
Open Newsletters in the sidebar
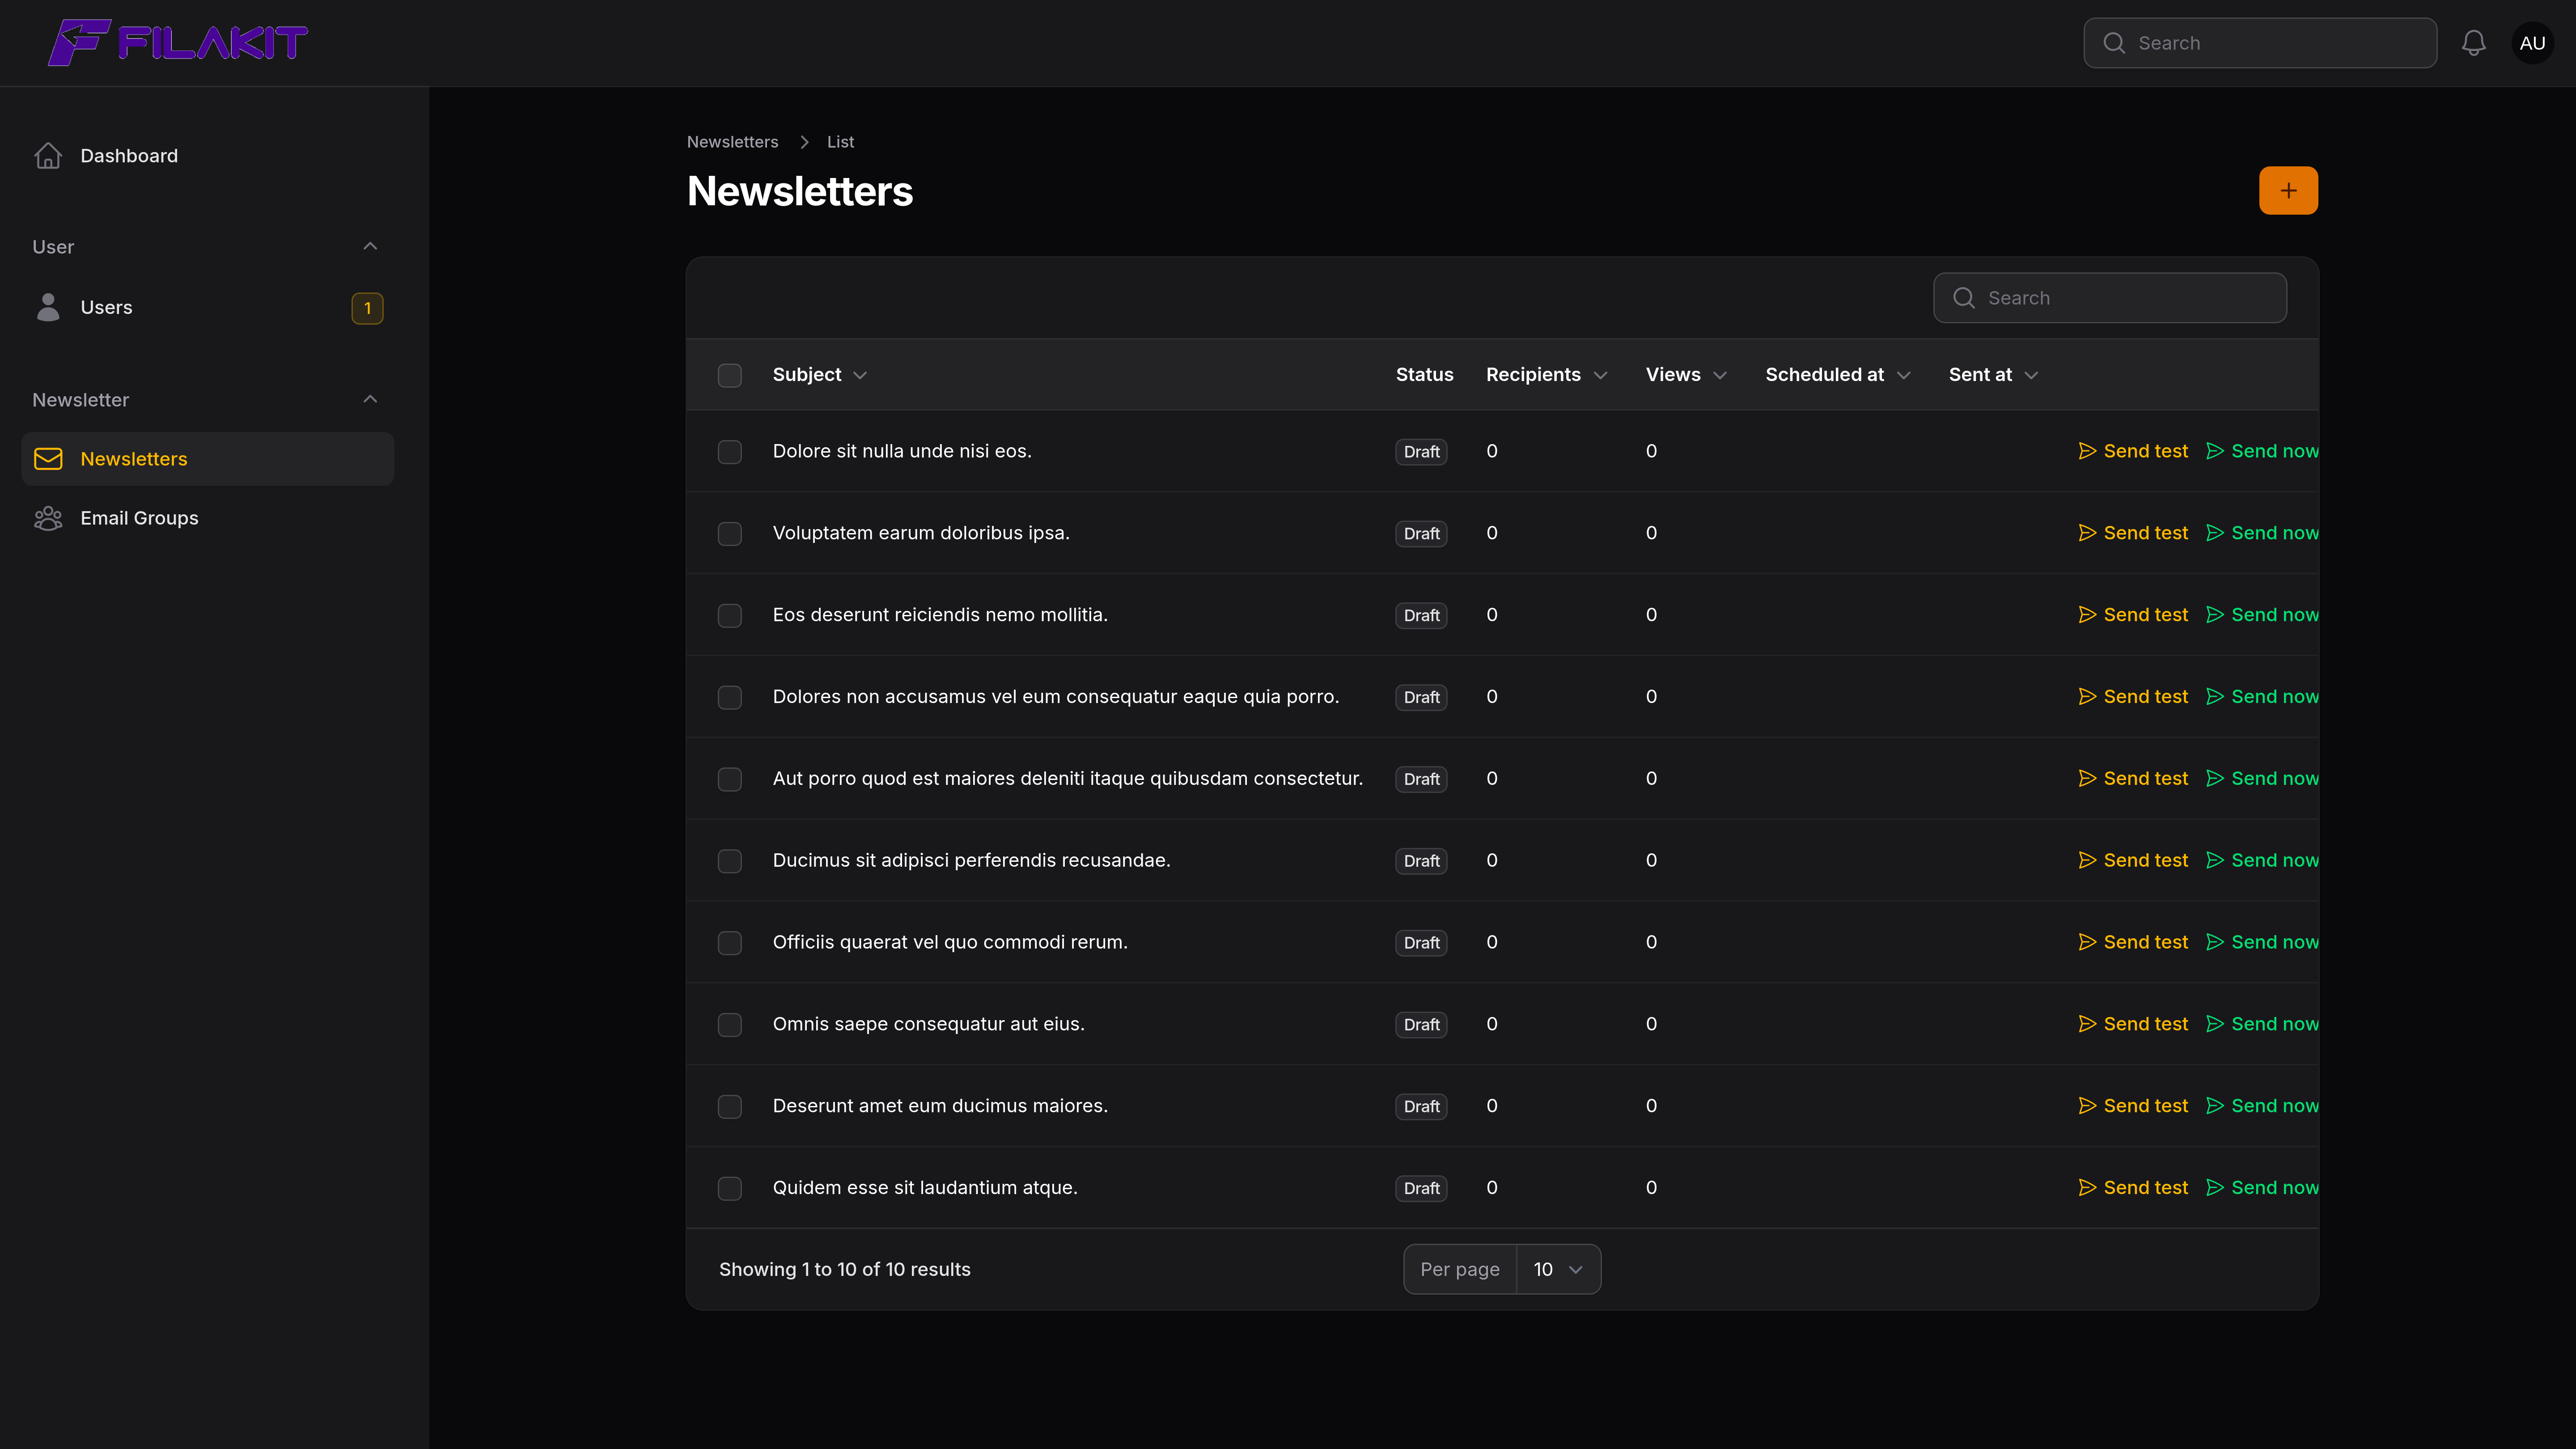tap(208, 459)
